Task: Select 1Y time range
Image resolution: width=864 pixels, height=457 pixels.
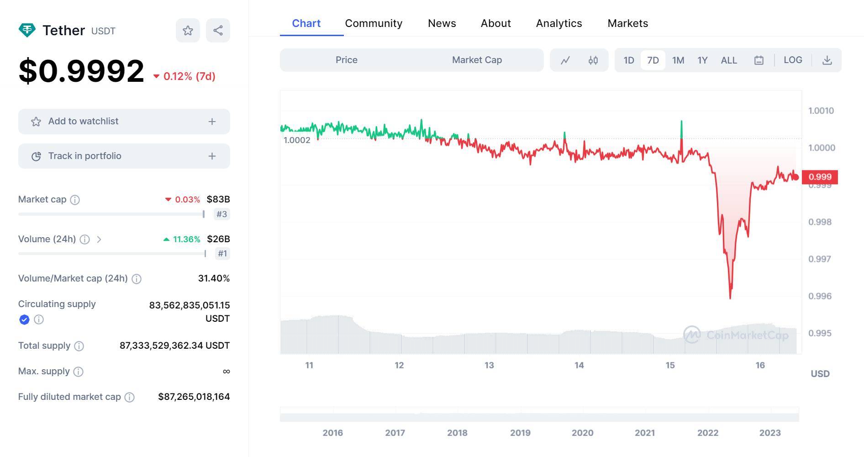Action: pyautogui.click(x=702, y=60)
